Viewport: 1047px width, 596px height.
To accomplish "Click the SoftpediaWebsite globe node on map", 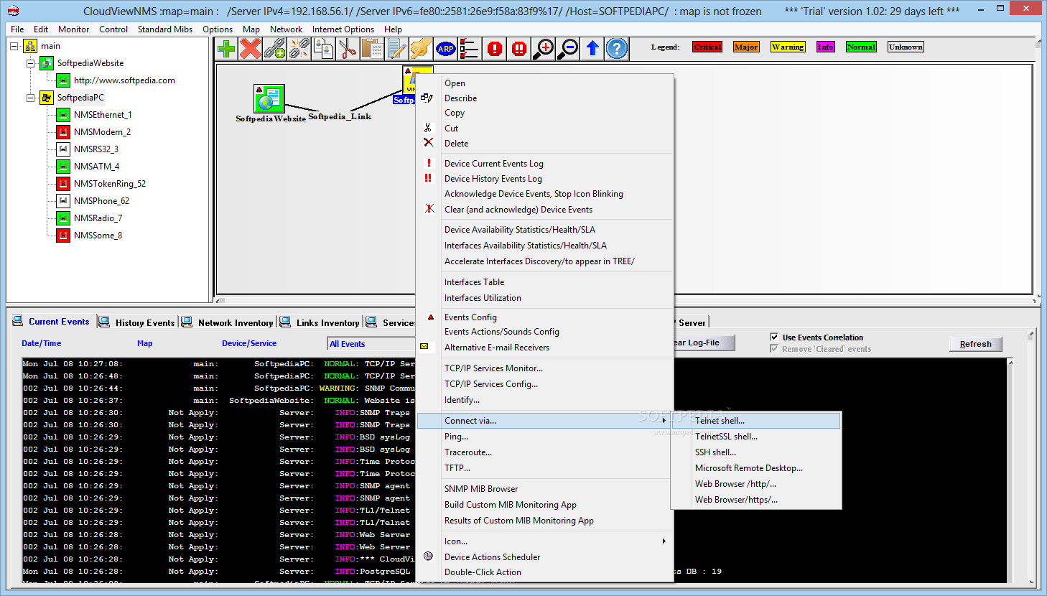I will tap(269, 99).
